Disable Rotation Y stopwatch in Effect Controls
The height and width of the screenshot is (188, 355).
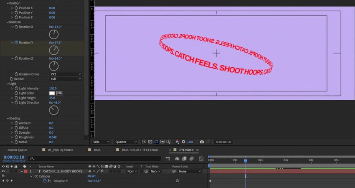click(x=16, y=43)
